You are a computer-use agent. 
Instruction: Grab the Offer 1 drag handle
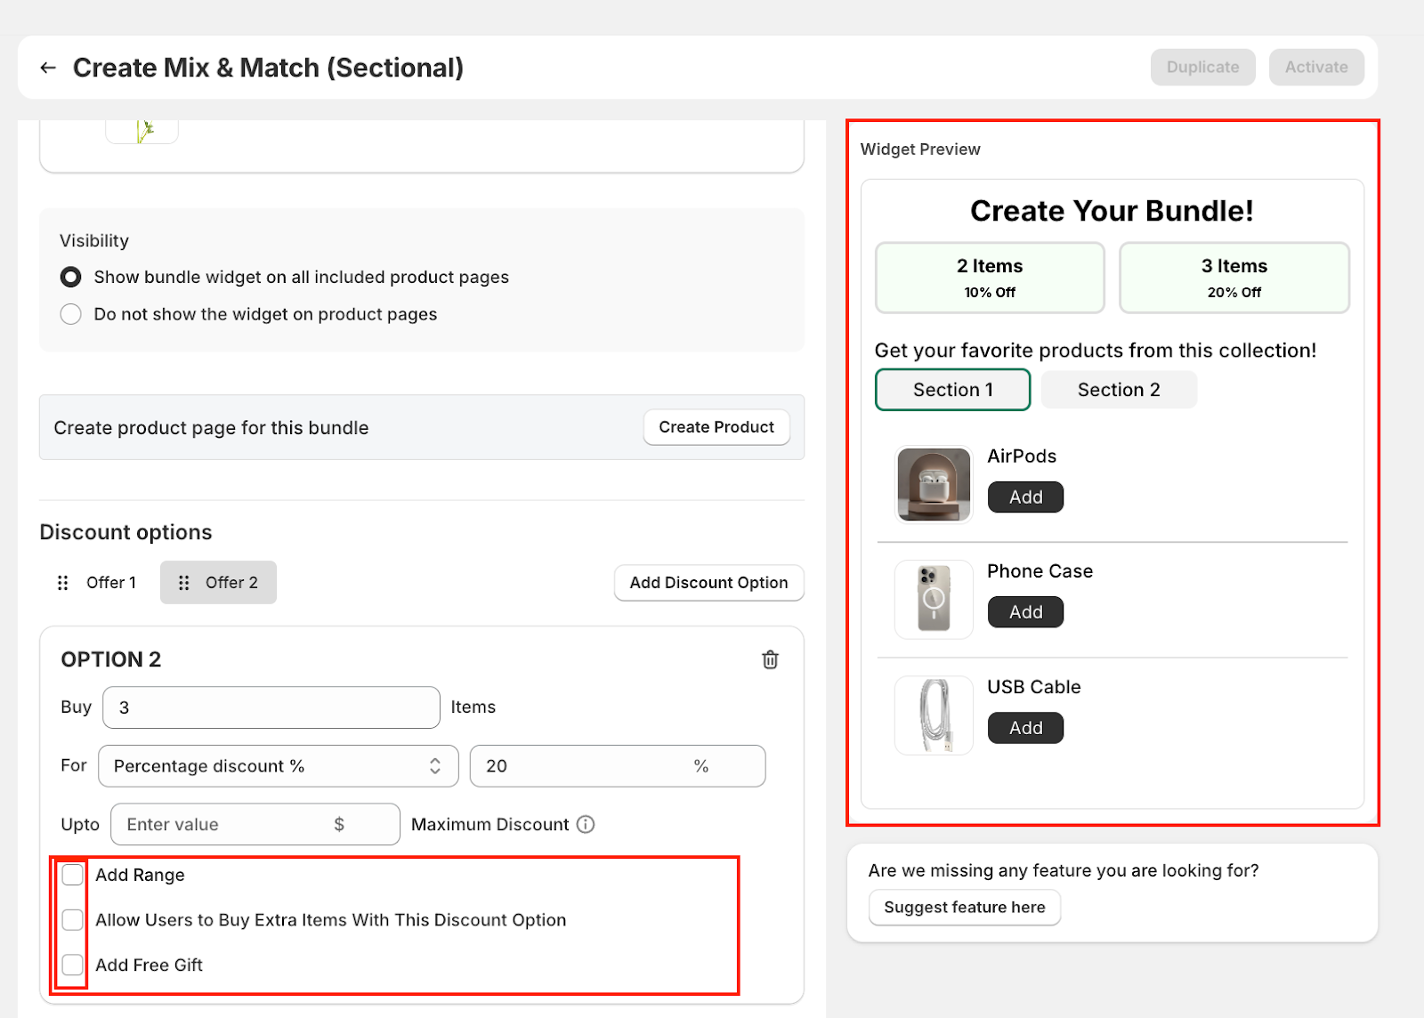coord(63,583)
